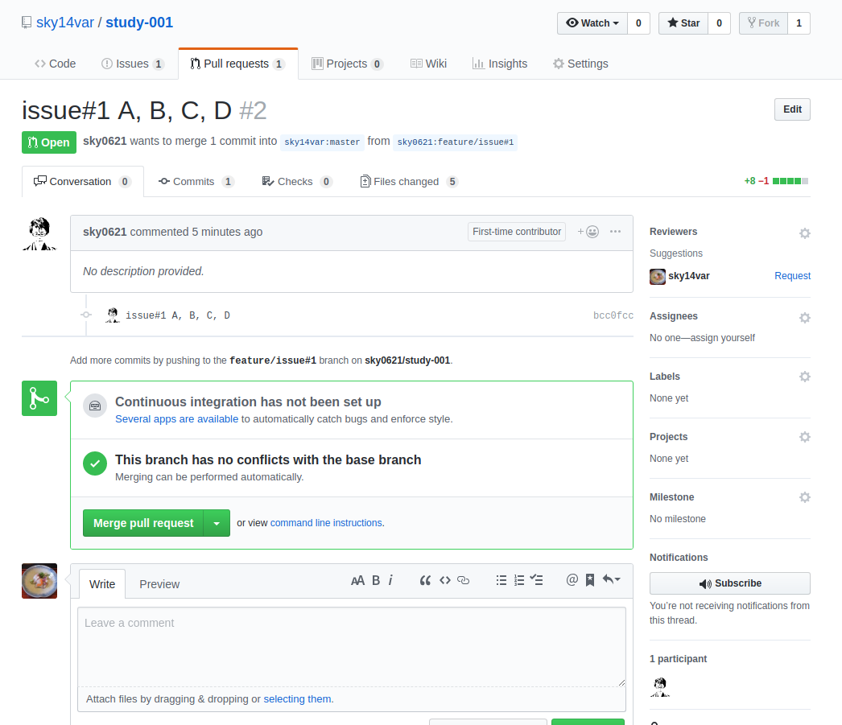Screen dimensions: 842x725
Task: Click the commit author avatar next to issue#1 commit
Action: point(112,315)
